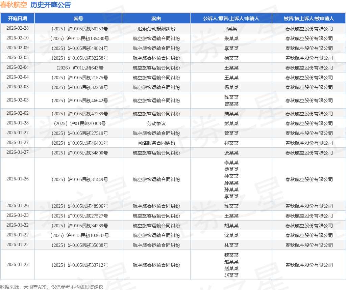The image size is (346, 290).
Task: Click the date 2026-02-28
Action: pos(18,28)
